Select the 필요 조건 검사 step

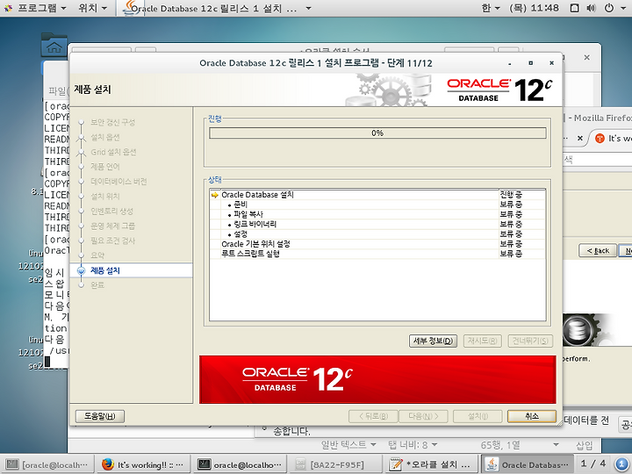(x=113, y=241)
